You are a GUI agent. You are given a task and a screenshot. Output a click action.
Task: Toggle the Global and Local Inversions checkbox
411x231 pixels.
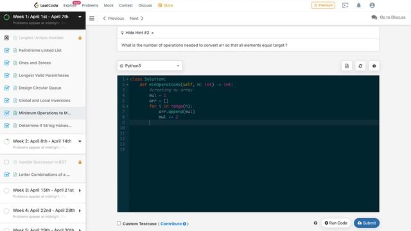coord(6,101)
